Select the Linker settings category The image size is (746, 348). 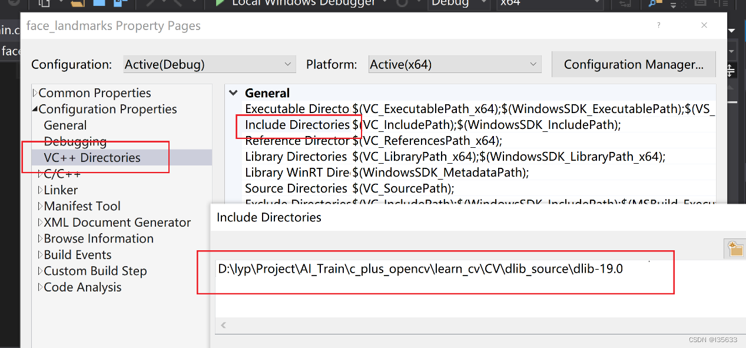[61, 190]
